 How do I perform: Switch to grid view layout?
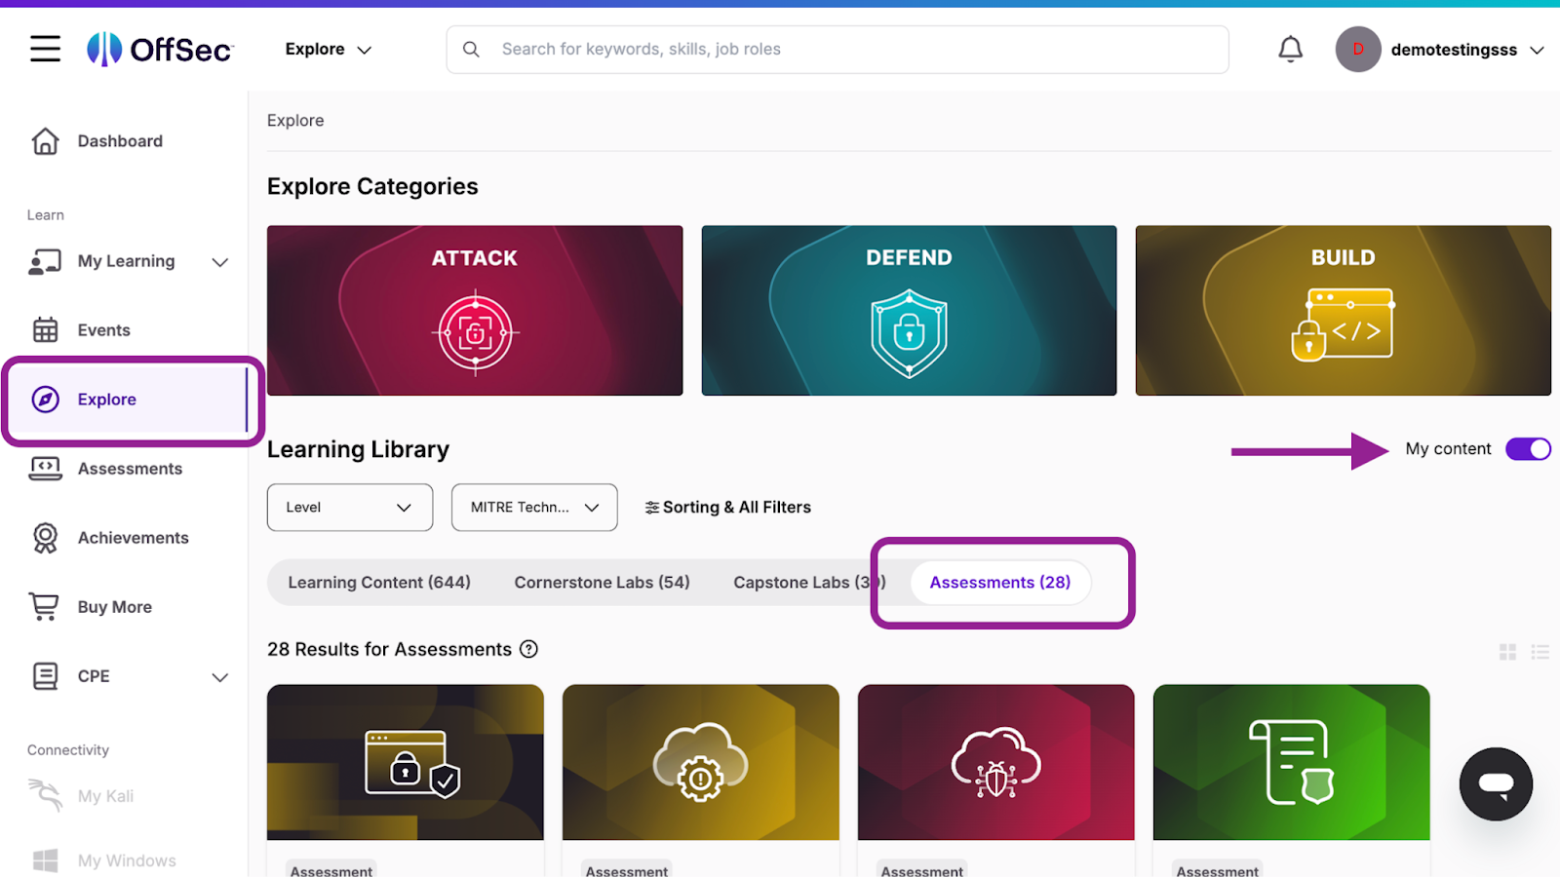[x=1507, y=652]
